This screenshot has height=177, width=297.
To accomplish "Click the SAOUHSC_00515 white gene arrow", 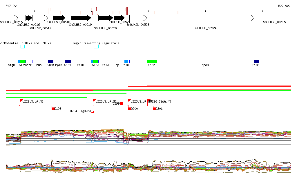I will tap(12, 18).
